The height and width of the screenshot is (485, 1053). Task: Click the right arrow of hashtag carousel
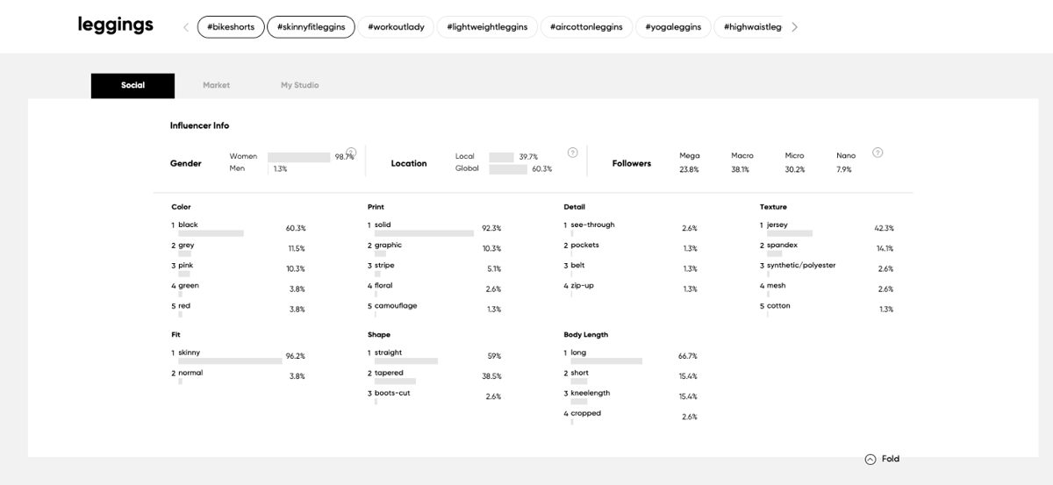pos(795,27)
